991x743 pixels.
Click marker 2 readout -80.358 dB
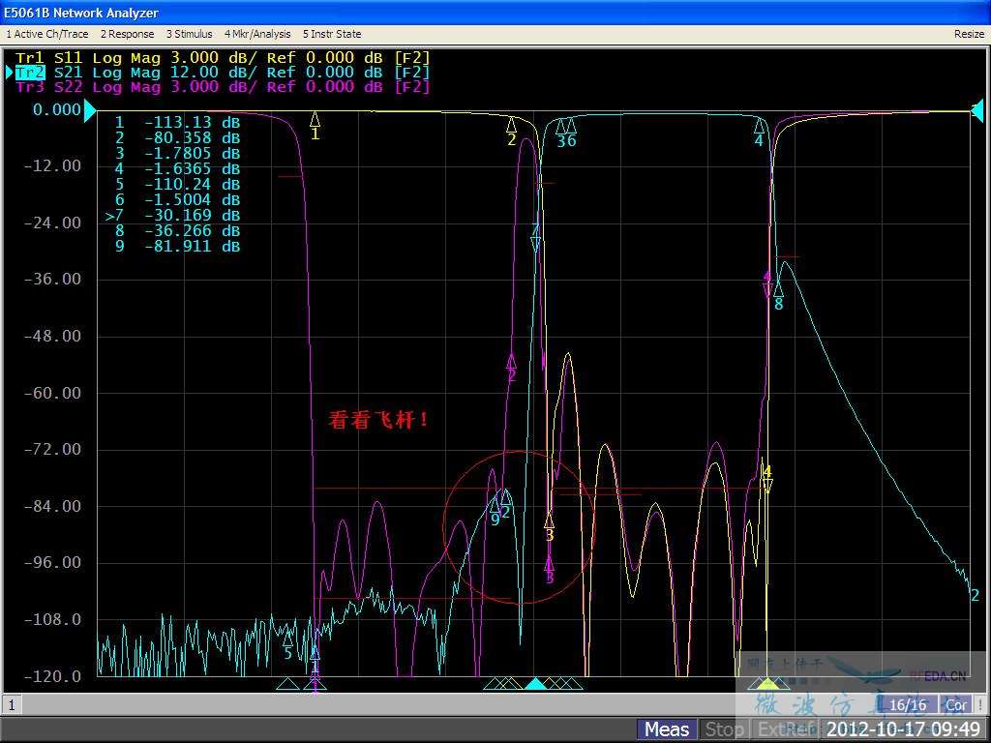pos(178,137)
